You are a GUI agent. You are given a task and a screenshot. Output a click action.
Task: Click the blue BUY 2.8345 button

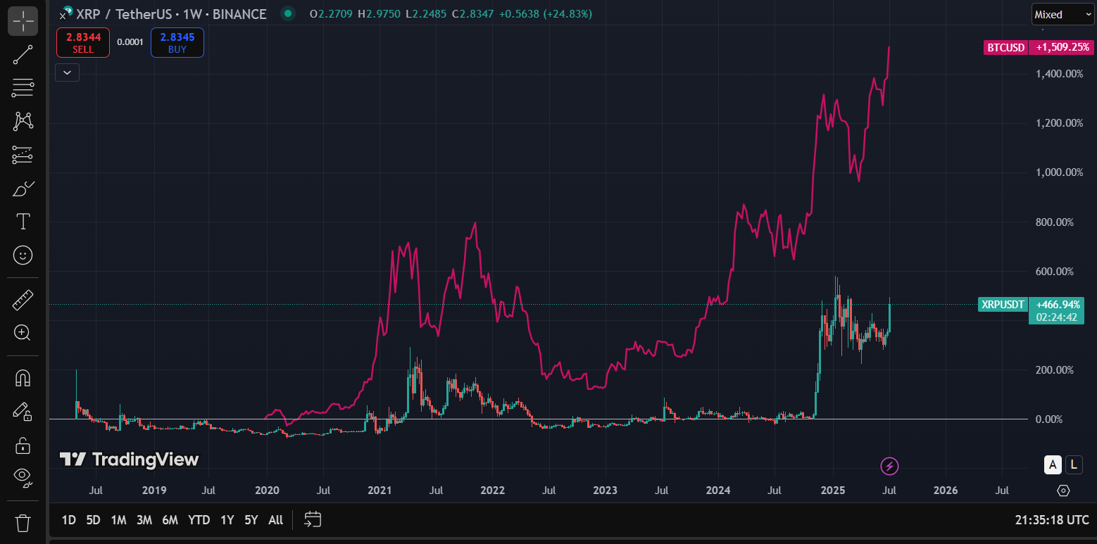(177, 42)
